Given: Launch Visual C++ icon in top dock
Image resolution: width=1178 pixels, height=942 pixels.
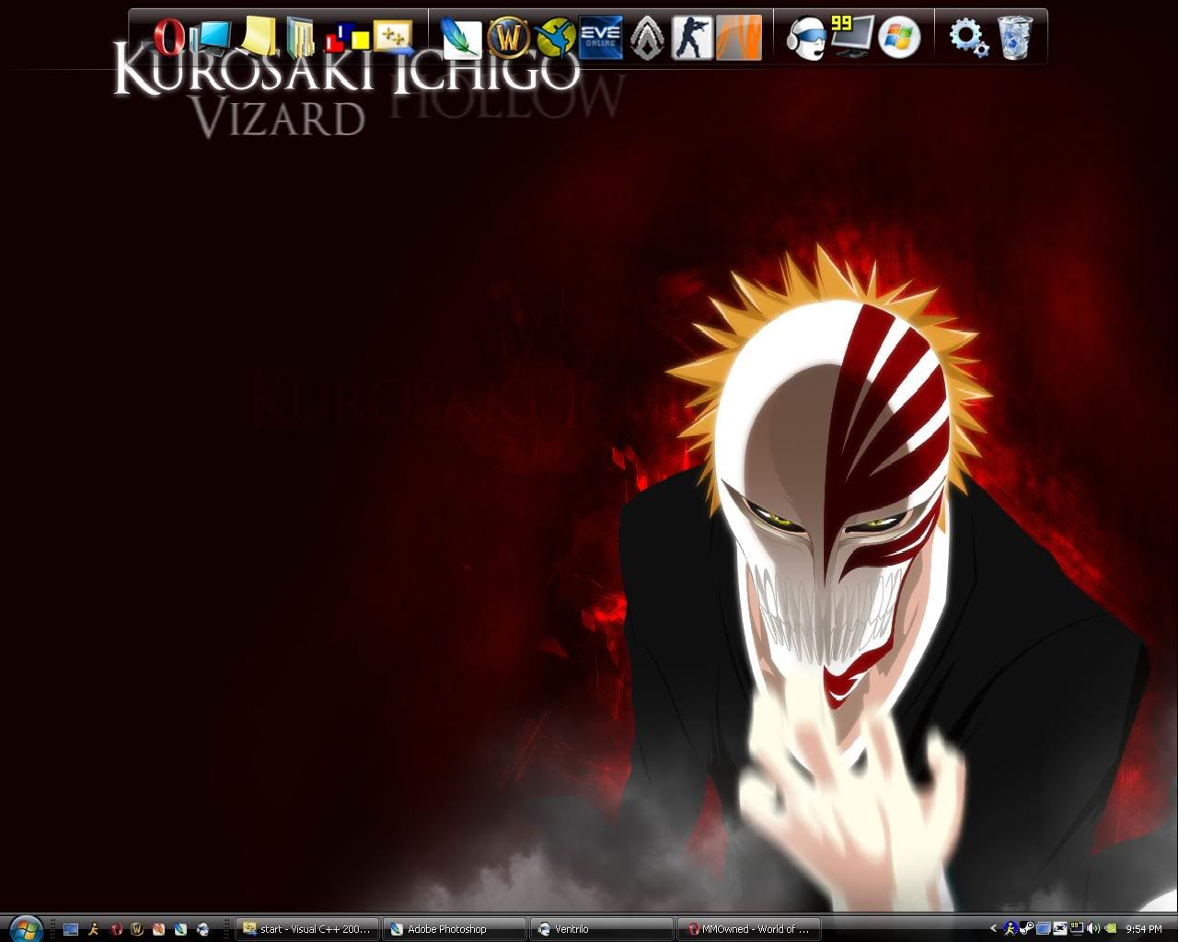Looking at the screenshot, I should click(393, 37).
